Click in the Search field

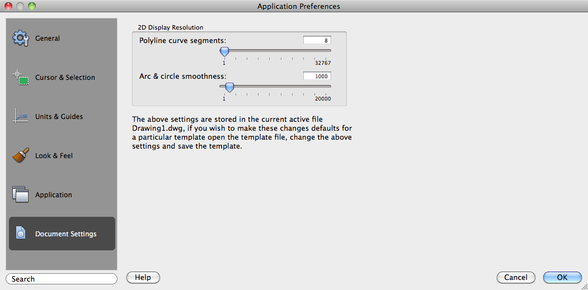(x=62, y=279)
